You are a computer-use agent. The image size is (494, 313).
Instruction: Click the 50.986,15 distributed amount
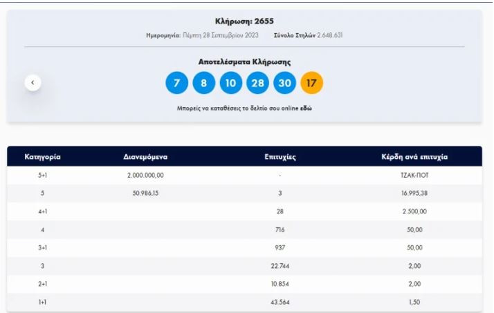(x=145, y=193)
